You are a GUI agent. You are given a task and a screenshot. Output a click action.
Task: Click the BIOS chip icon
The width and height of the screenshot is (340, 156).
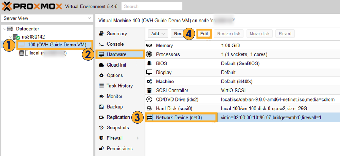point(149,64)
